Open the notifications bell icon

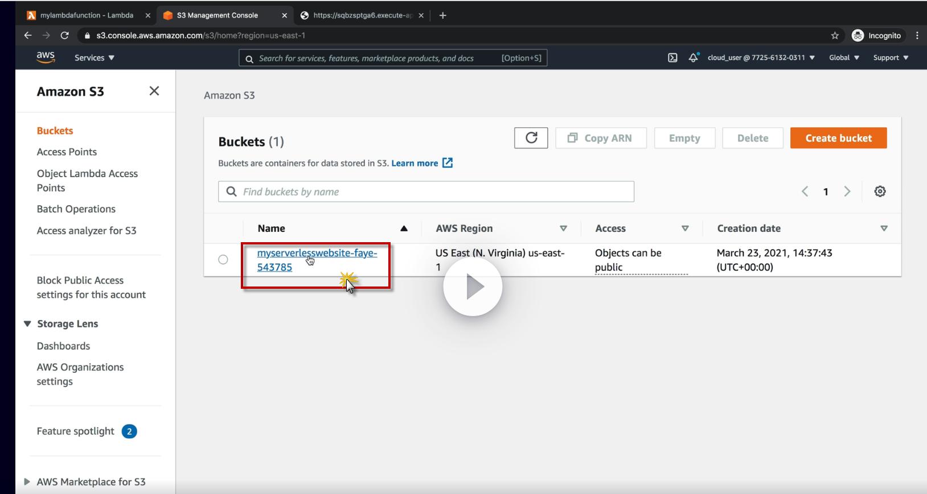click(693, 57)
